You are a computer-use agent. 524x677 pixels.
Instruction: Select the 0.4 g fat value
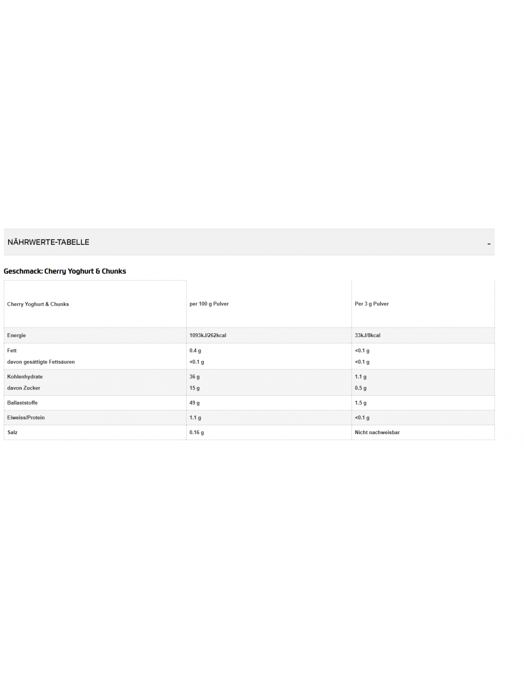(195, 351)
